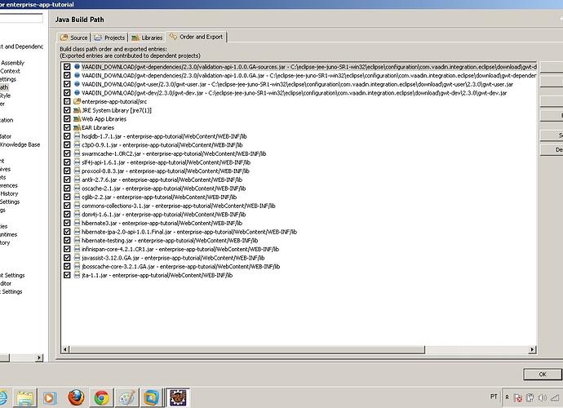
Task: Click list horizontal scrollbar right arrow
Action: 533,349
